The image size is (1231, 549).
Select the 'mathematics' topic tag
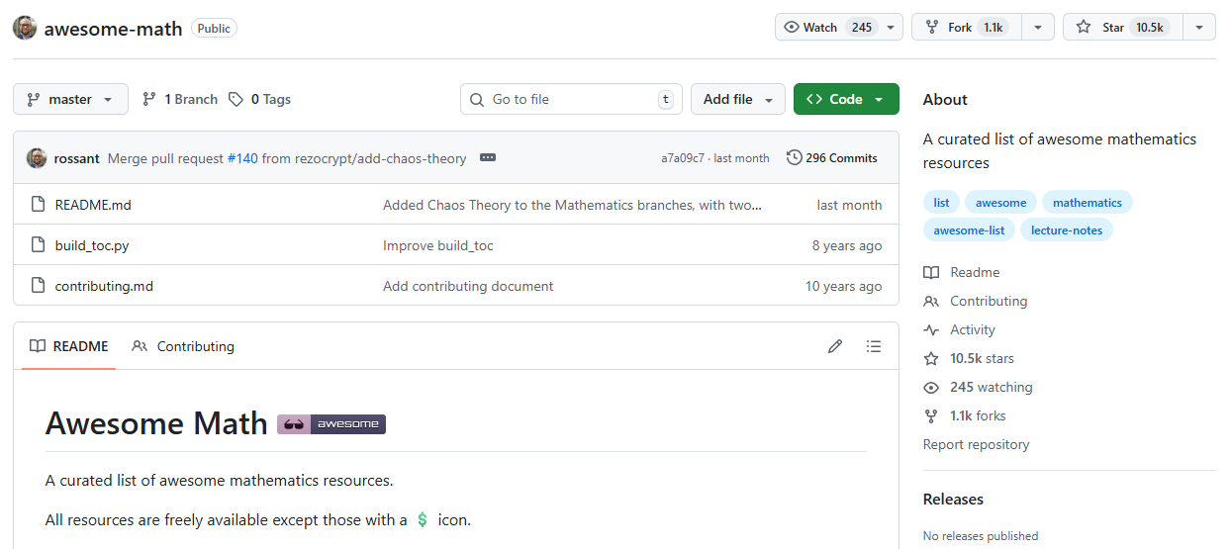1088,203
